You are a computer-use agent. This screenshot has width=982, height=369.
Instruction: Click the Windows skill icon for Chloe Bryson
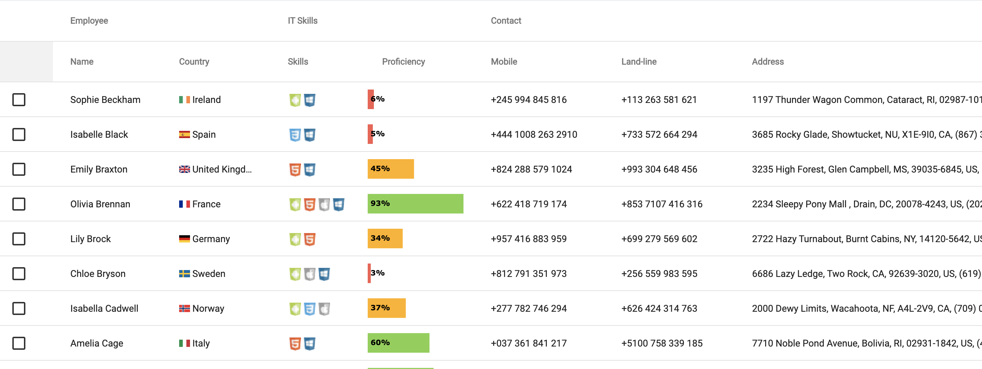coord(324,274)
